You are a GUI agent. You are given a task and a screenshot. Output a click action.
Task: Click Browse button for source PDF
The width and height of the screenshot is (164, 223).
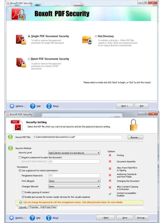coord(135,137)
